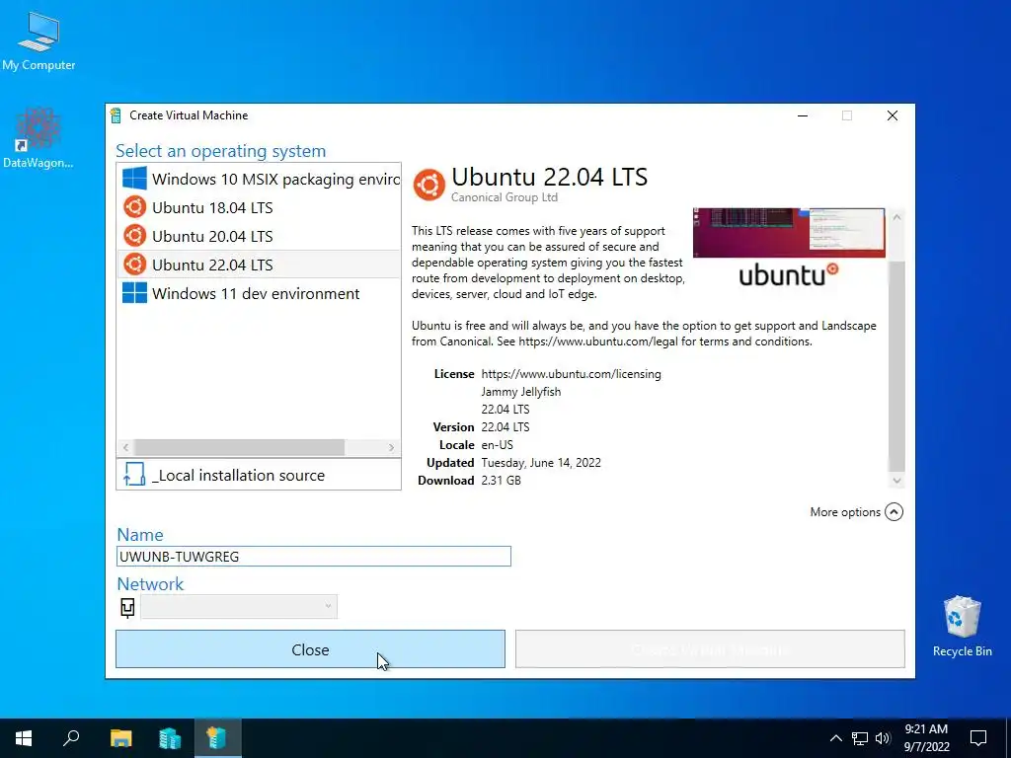1011x758 pixels.
Task: Collapse the More options chevron
Action: (x=894, y=512)
